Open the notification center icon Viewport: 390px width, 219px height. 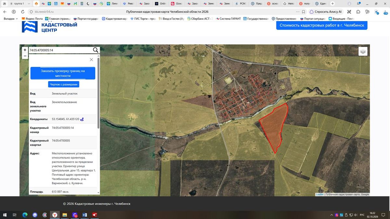[x=384, y=215]
